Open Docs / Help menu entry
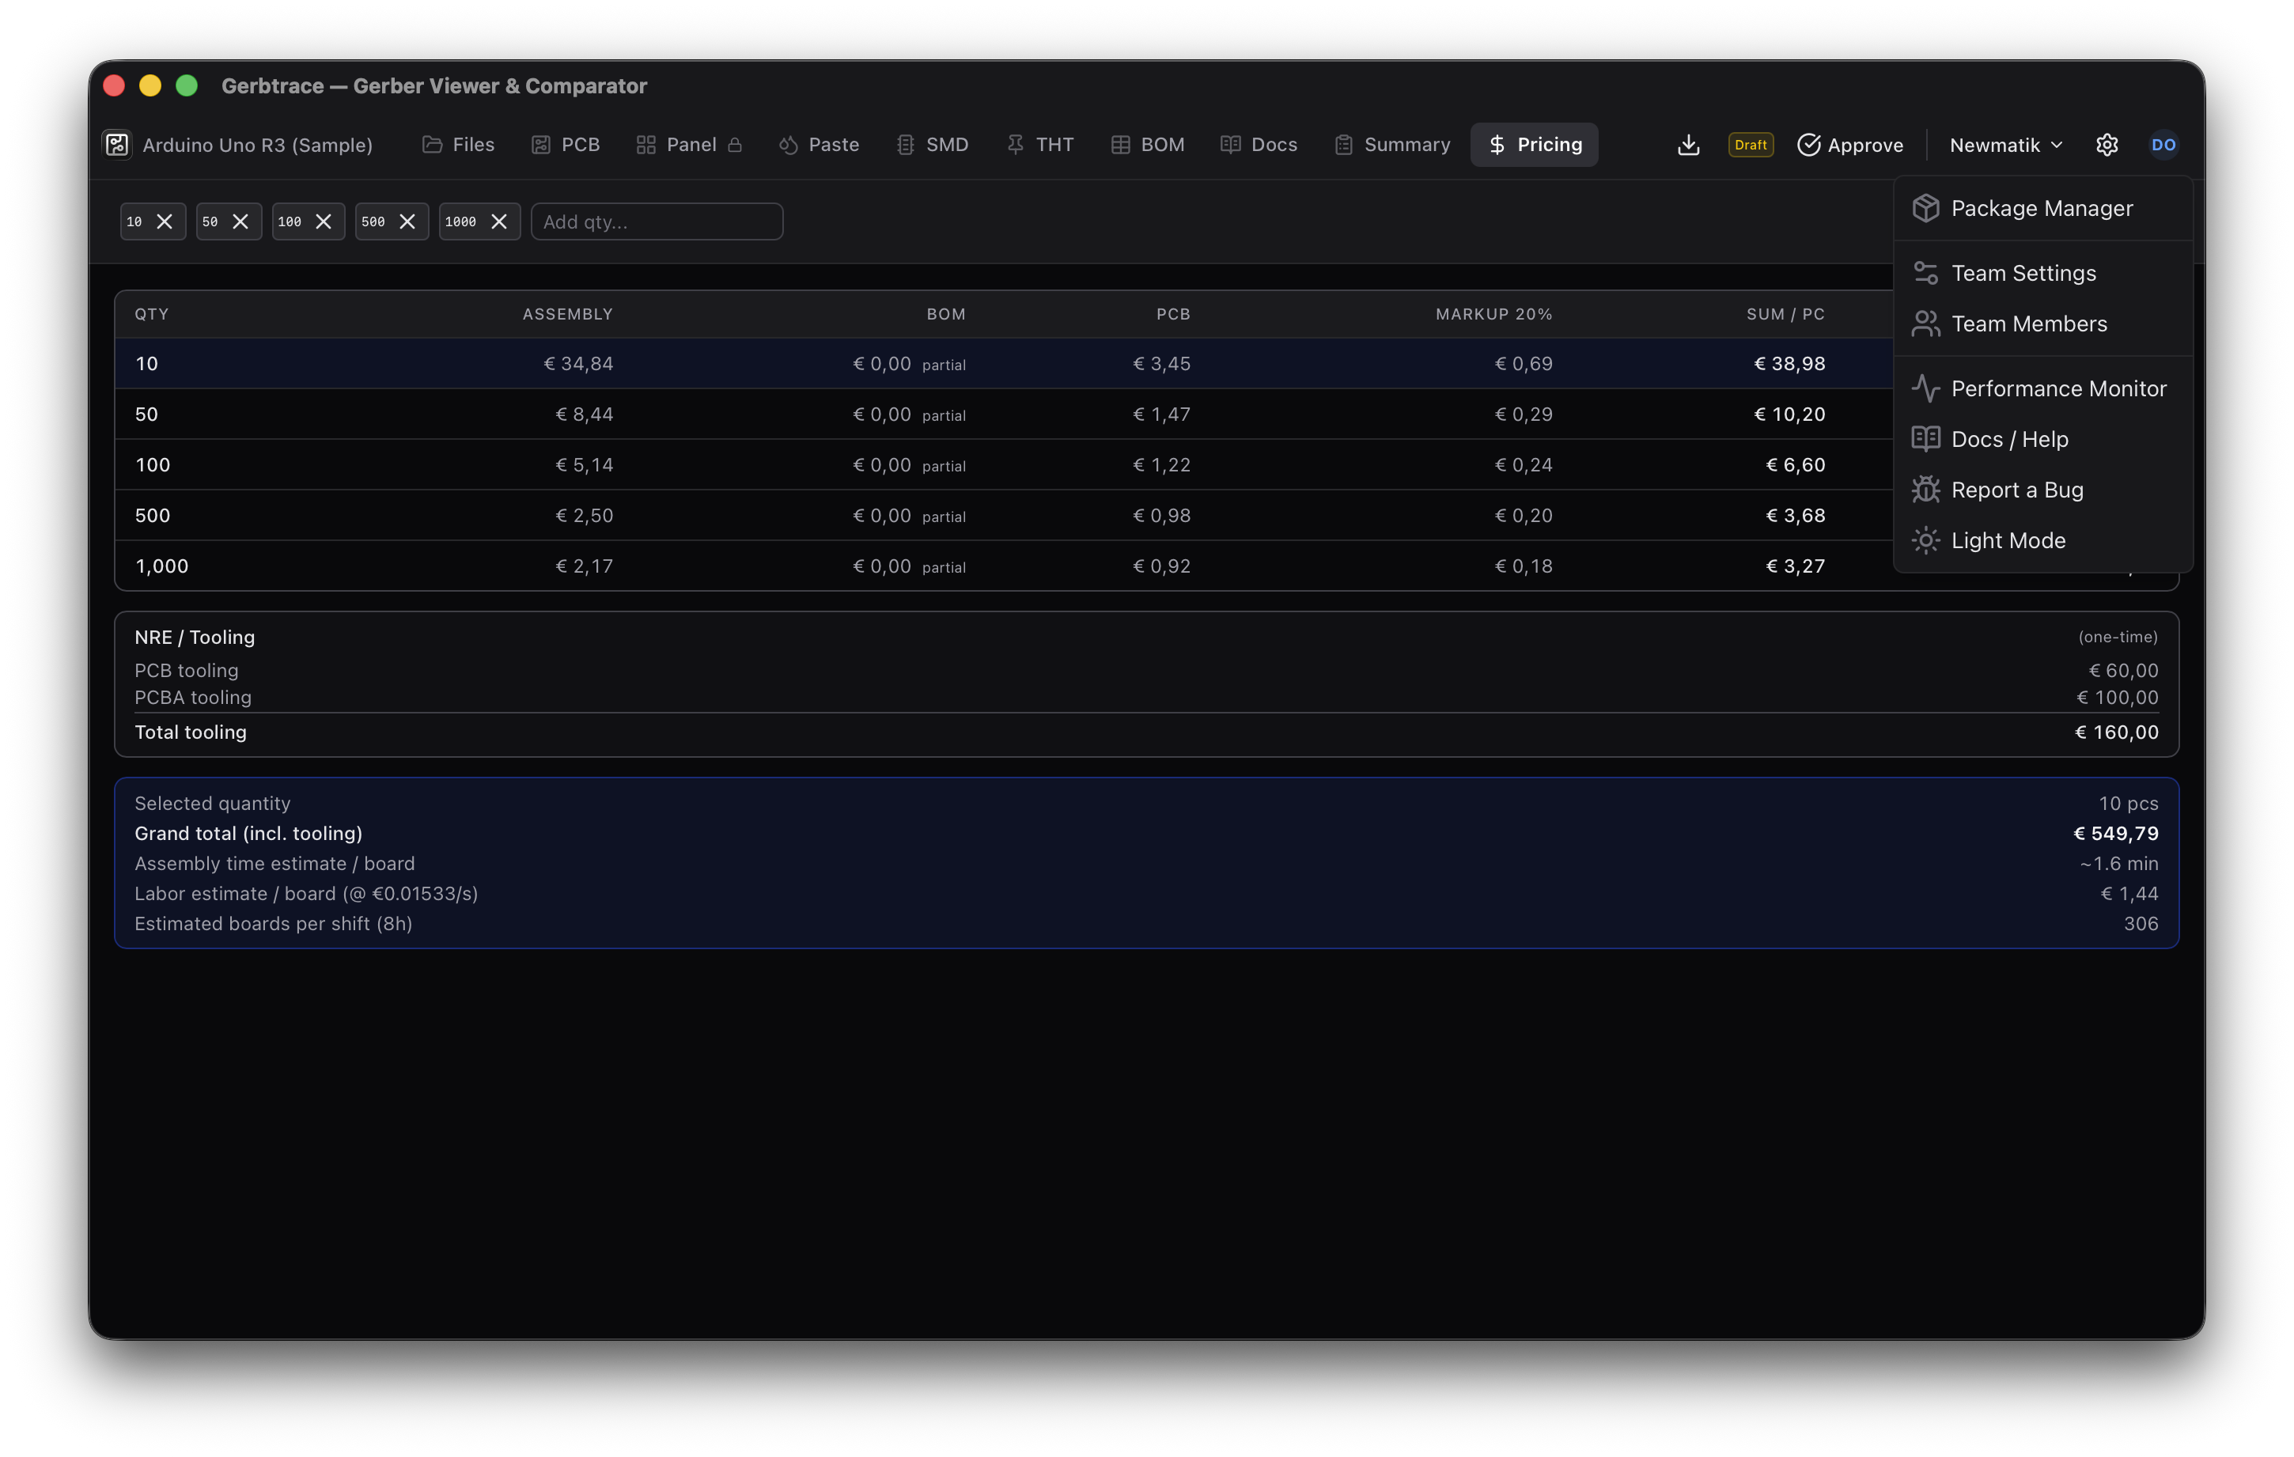Image resolution: width=2294 pixels, height=1457 pixels. pos(2042,439)
